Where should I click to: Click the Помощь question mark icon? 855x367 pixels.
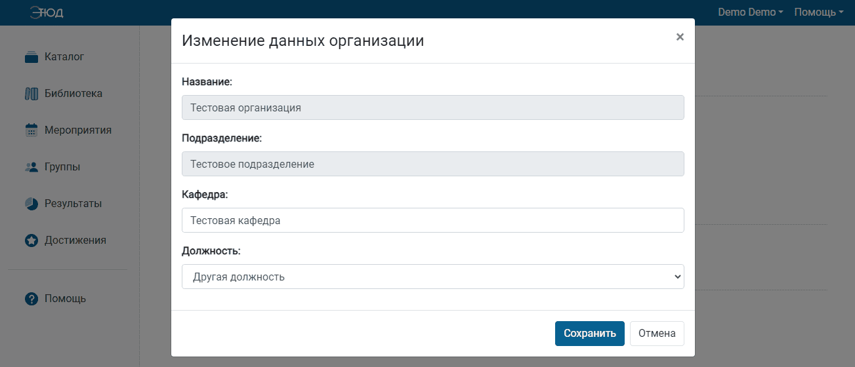(x=31, y=299)
